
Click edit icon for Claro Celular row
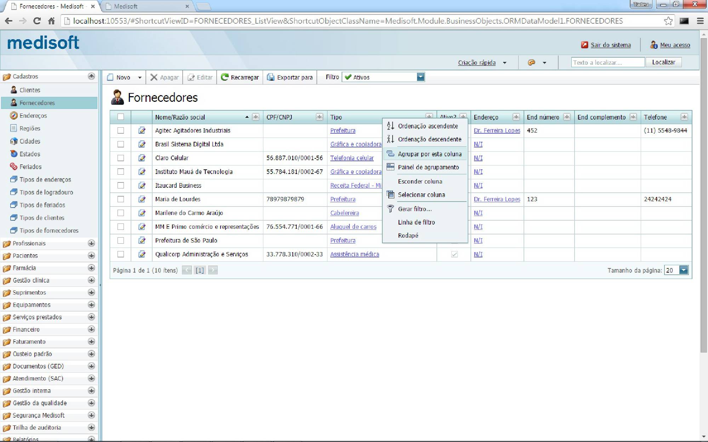coord(142,158)
